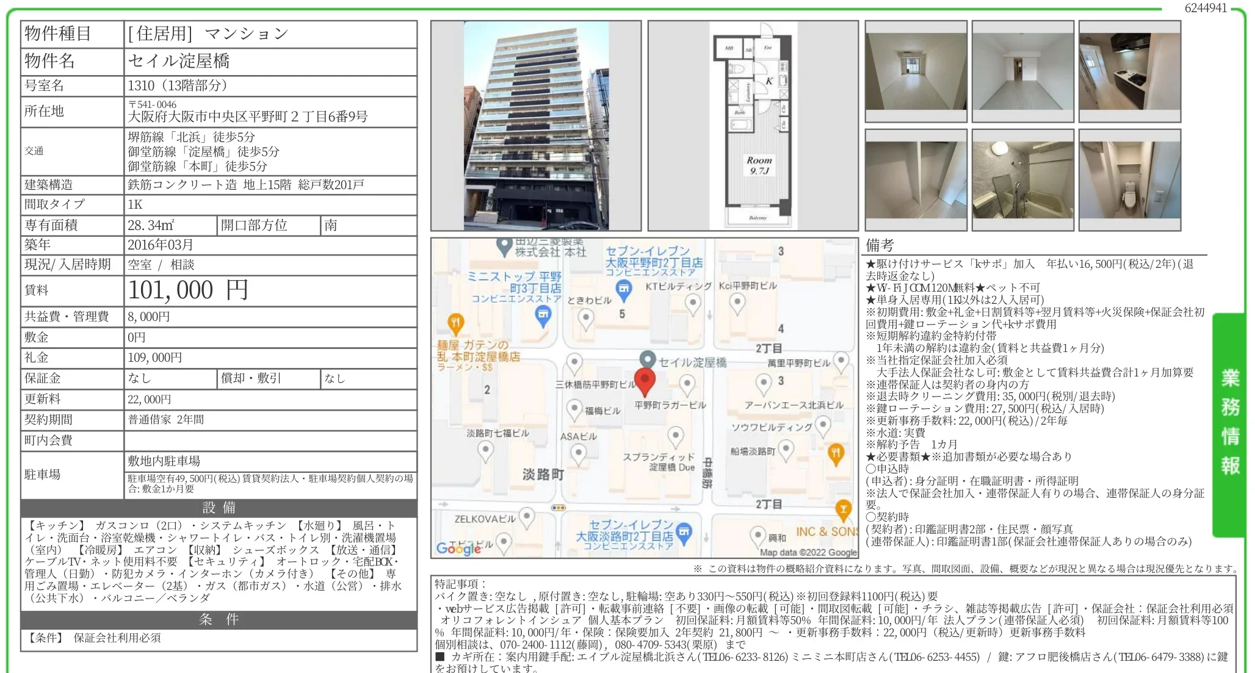Click the gray pin near ZELKOVAビル
1255x673 pixels.
(x=527, y=517)
